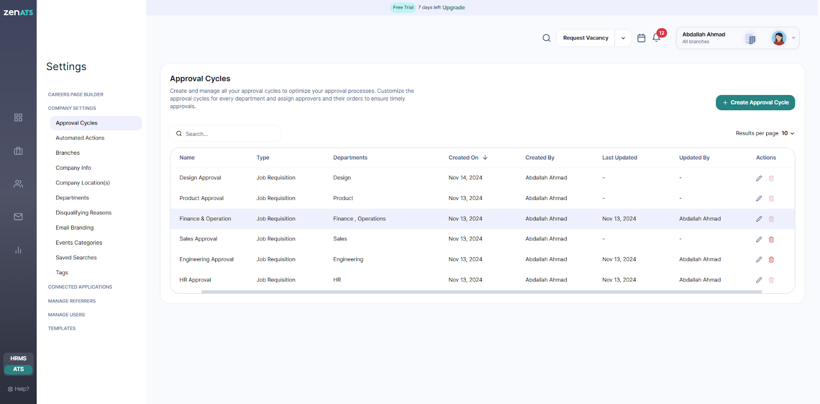Click the Free Trial badge
820x404 pixels.
pyautogui.click(x=403, y=8)
